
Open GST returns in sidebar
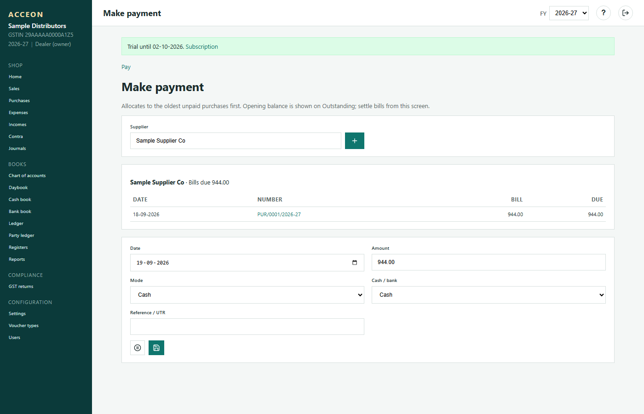21,287
